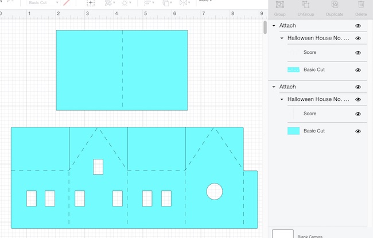Click the Blank Canvas thumbnail below the layers
The width and height of the screenshot is (373, 238).
tap(282, 234)
